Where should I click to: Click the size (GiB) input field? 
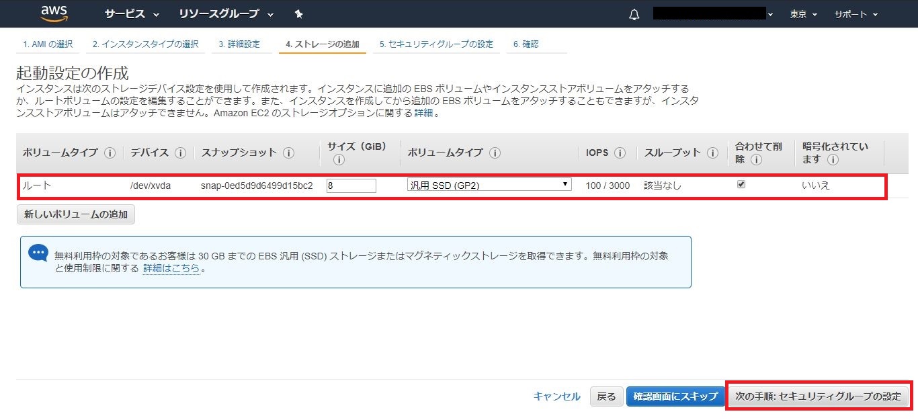[x=351, y=185]
